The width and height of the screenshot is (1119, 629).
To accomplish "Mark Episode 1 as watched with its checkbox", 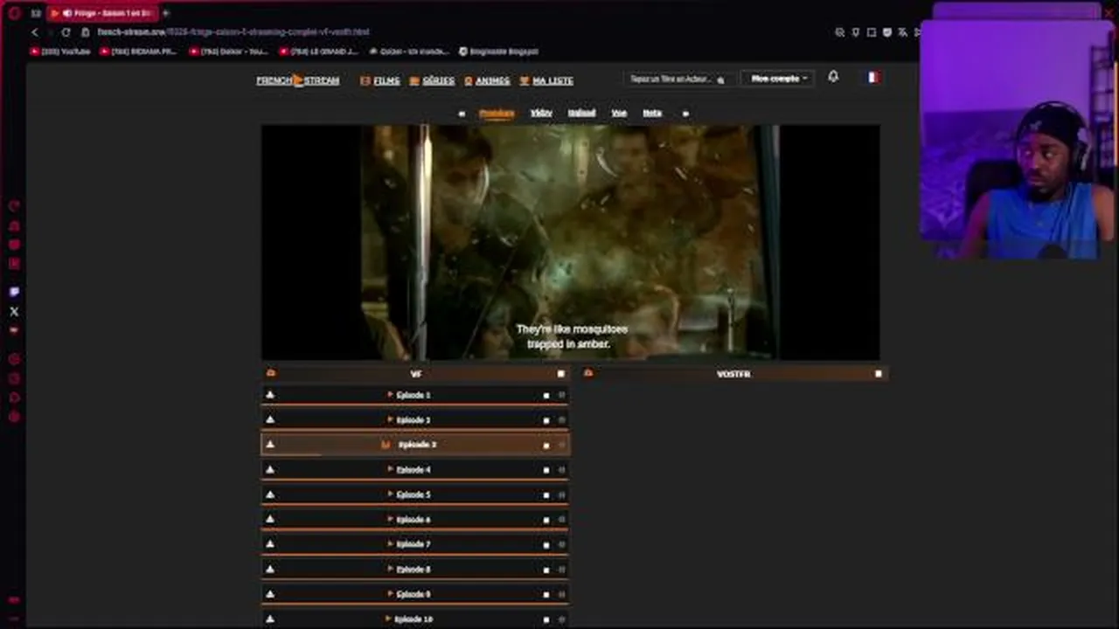I will click(546, 396).
